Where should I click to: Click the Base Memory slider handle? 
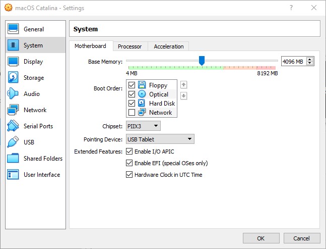pos(202,61)
